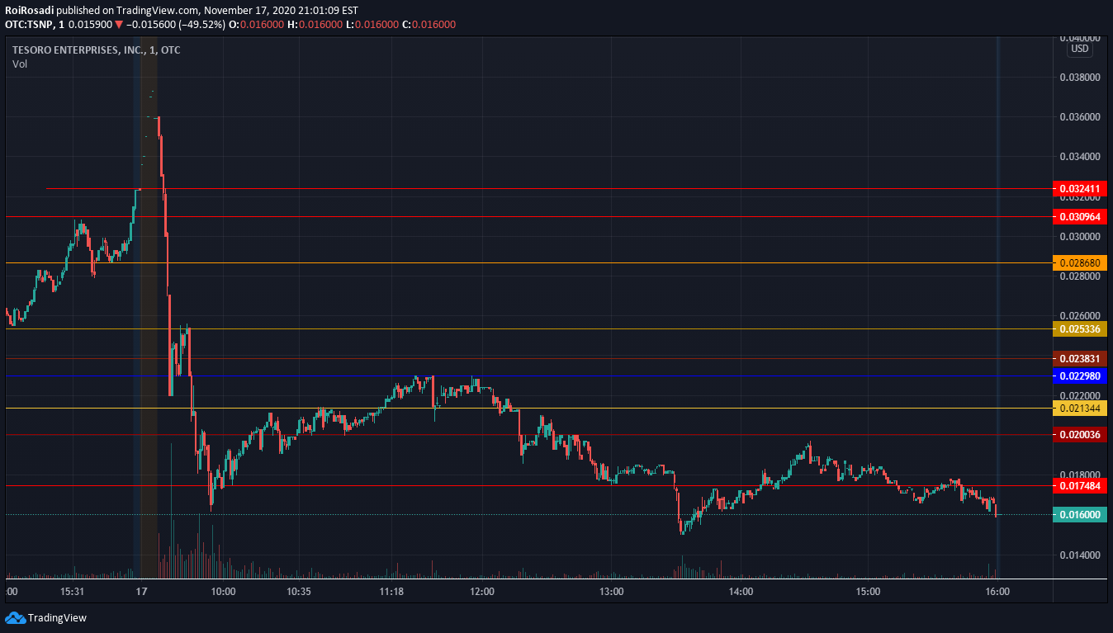
Task: Click the 15:31 time axis label
Action: click(73, 592)
